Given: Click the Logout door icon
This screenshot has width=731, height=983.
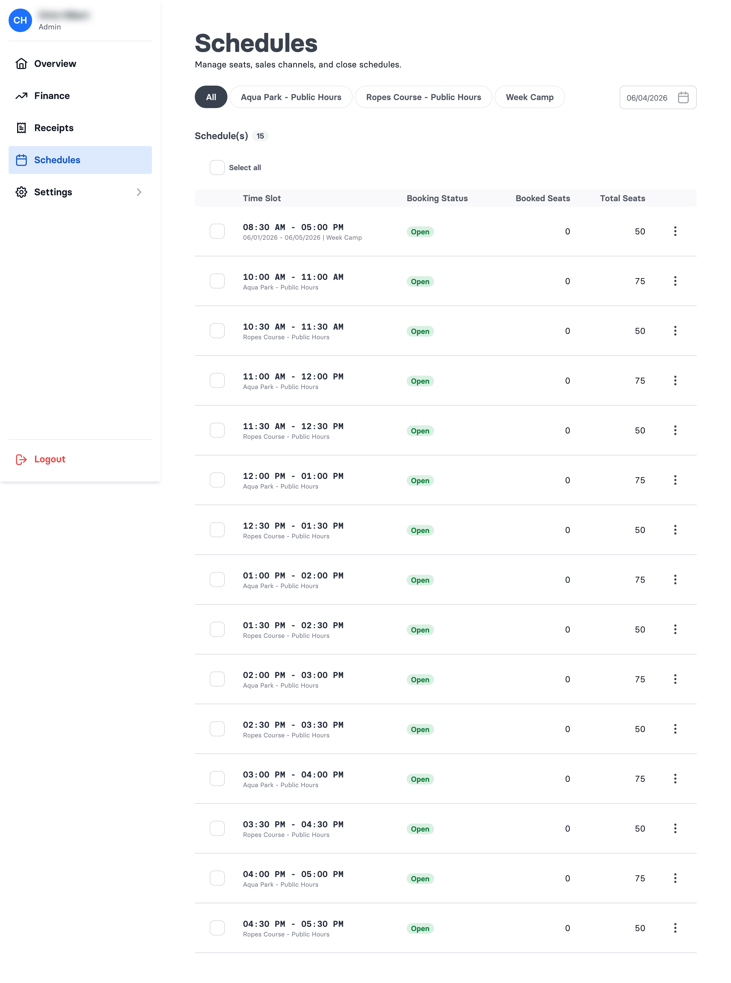Looking at the screenshot, I should (x=21, y=459).
